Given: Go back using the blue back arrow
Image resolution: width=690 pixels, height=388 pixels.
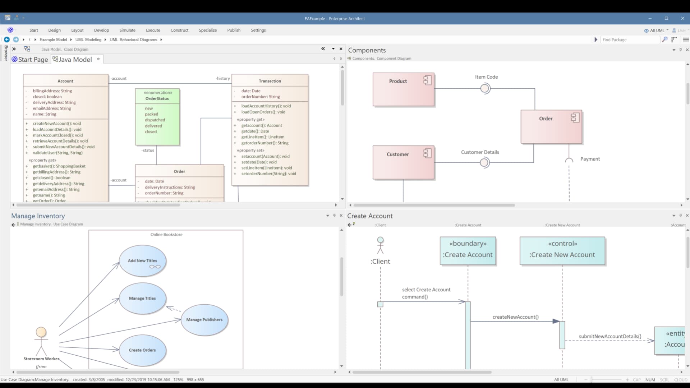Looking at the screenshot, I should (7, 40).
